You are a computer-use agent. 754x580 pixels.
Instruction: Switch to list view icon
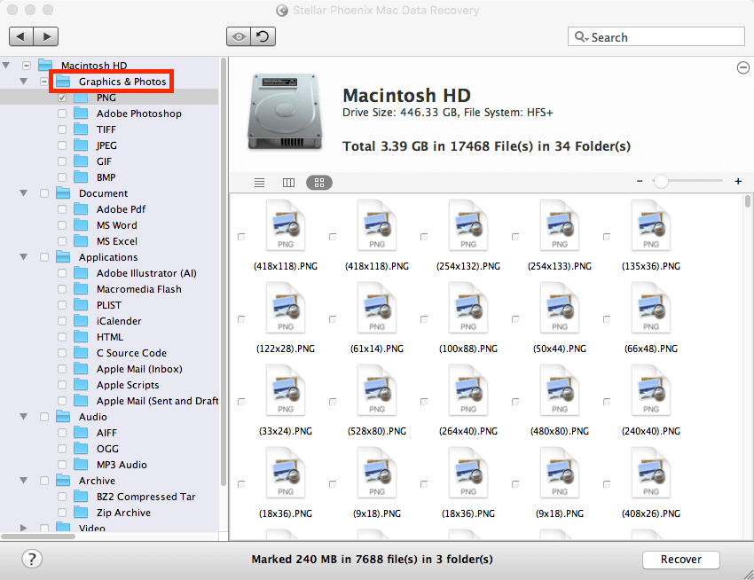click(260, 183)
